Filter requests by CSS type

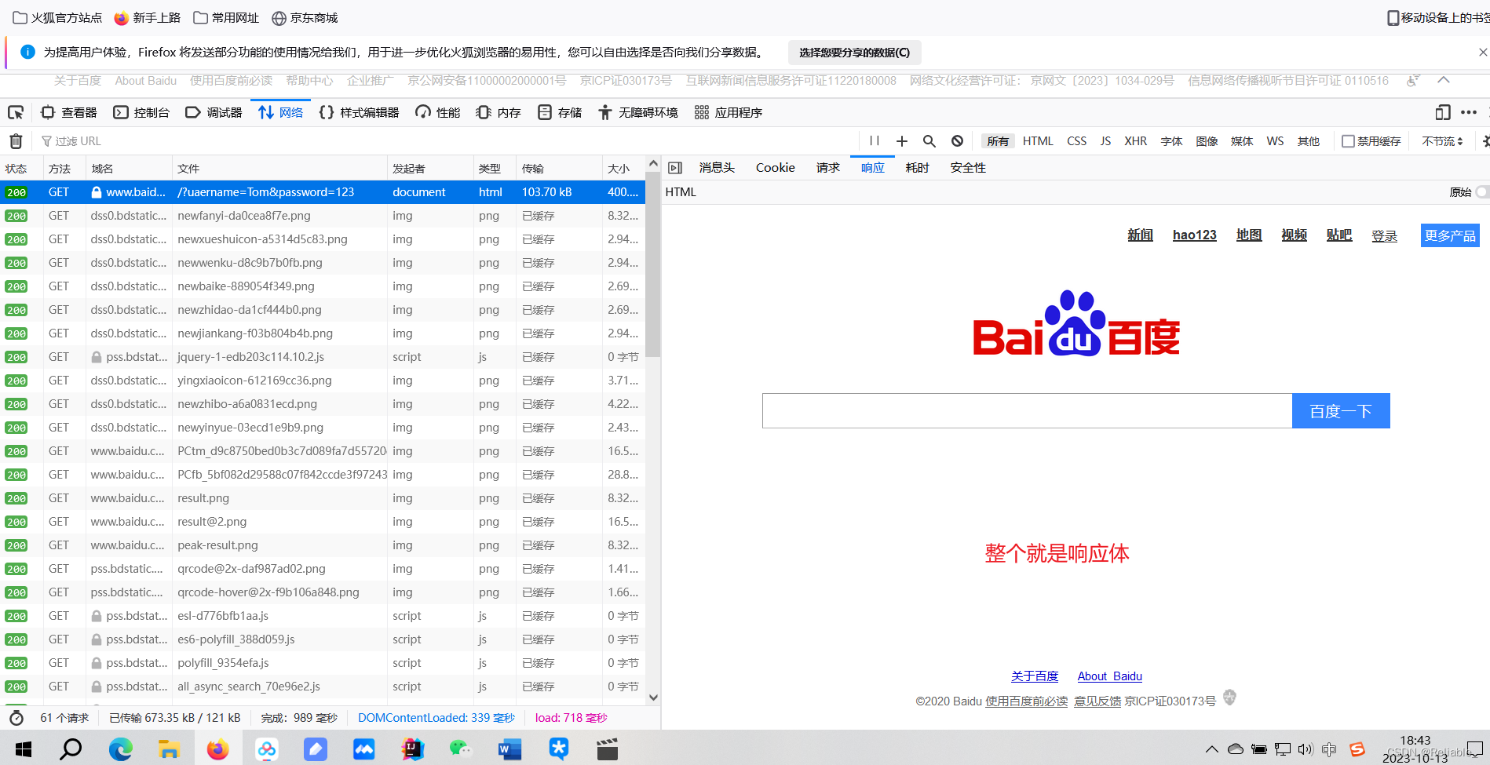(x=1077, y=141)
